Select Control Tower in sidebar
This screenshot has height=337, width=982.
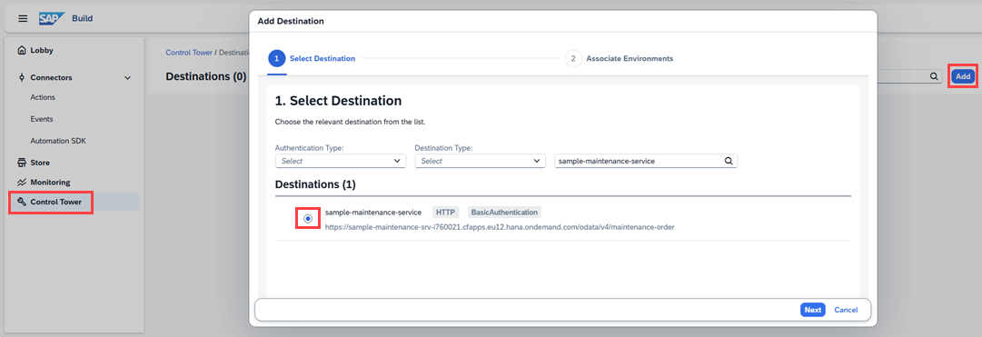point(55,202)
